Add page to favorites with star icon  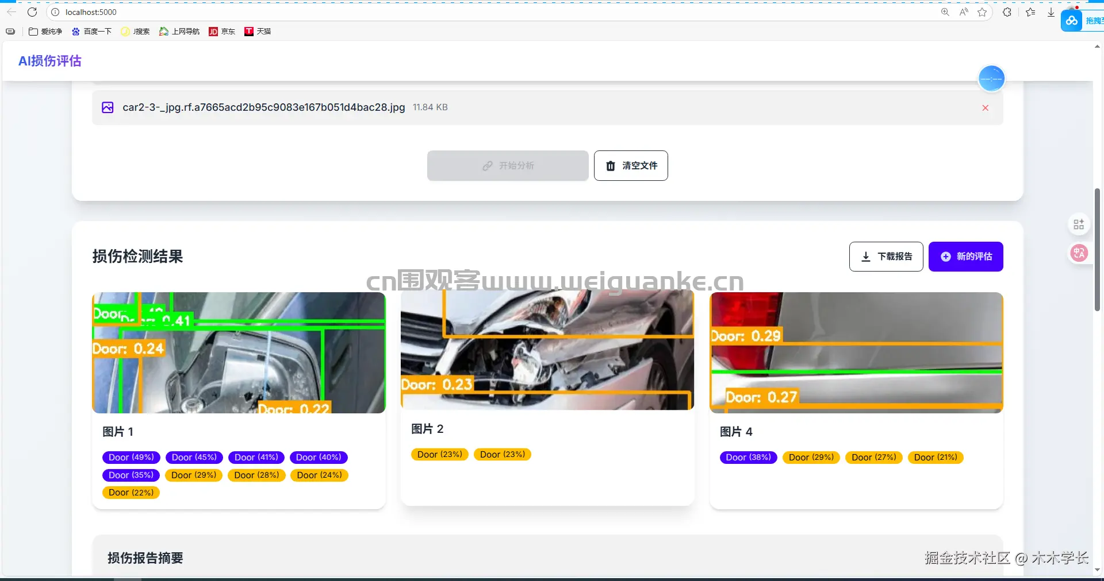click(x=982, y=12)
